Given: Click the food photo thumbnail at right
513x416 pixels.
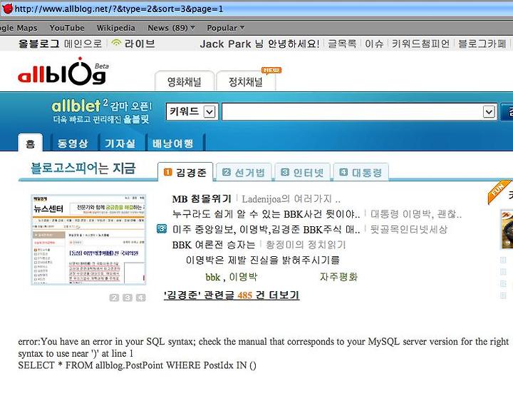Looking at the screenshot, I should point(507,229).
